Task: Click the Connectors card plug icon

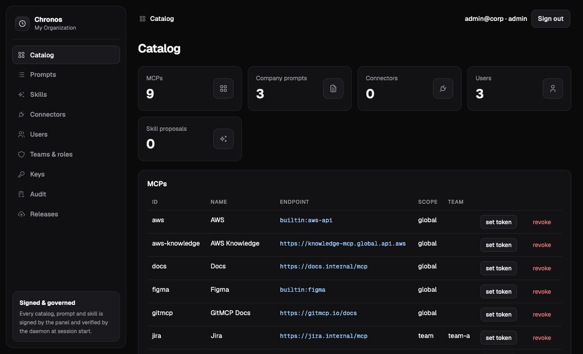Action: pyautogui.click(x=443, y=88)
